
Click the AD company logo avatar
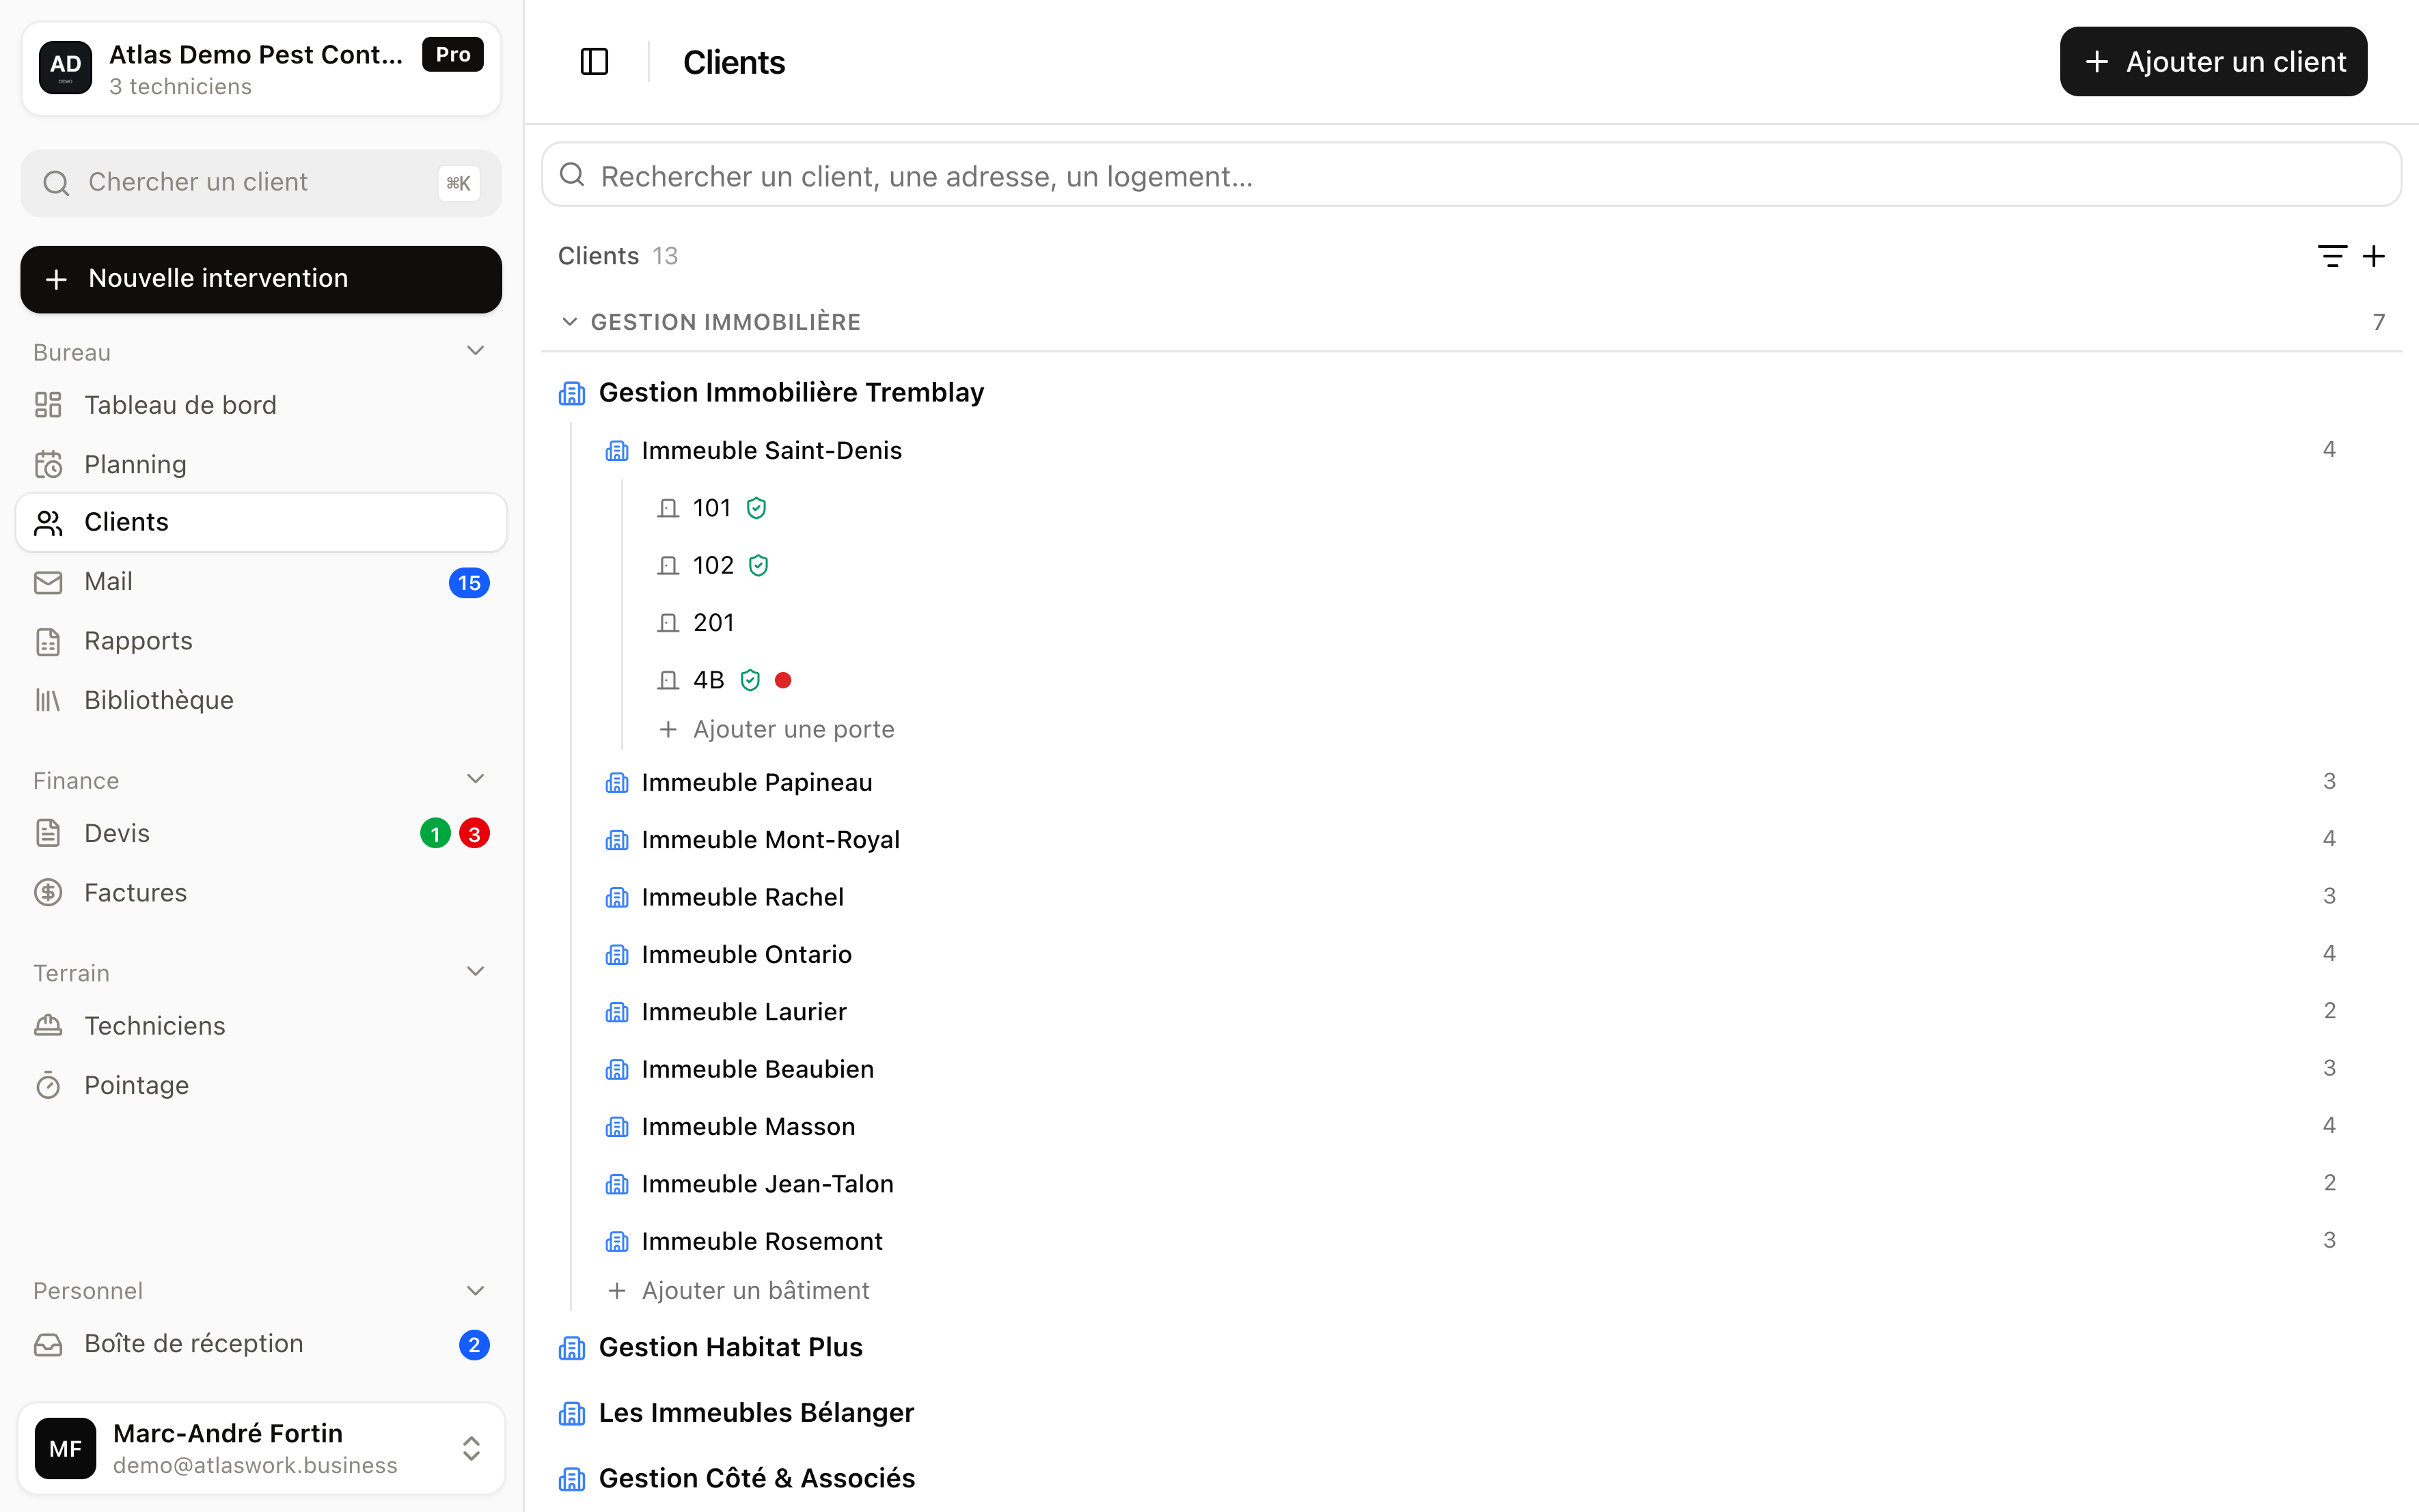tap(65, 67)
